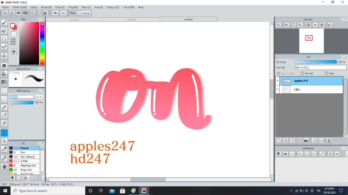Image resolution: width=348 pixels, height=195 pixels.
Task: Select the Bucket fill tool
Action: pyautogui.click(x=4, y=73)
